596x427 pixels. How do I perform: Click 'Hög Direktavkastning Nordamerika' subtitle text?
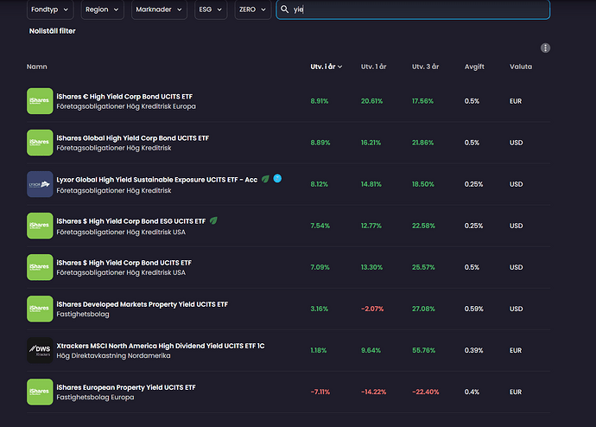click(x=113, y=355)
